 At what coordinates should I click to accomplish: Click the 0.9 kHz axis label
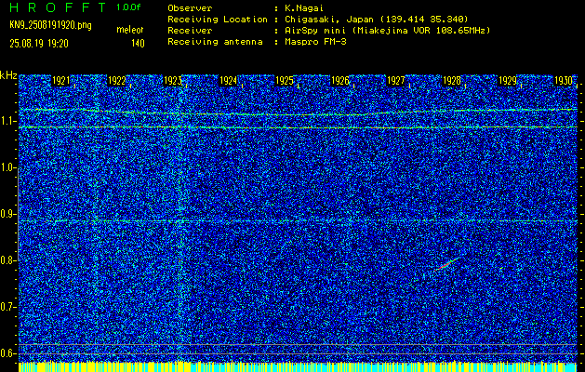point(7,214)
